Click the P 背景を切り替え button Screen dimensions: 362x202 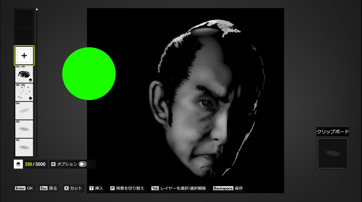pos(128,188)
